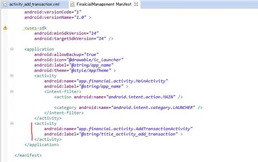Click the android.intent.category.LAUNCHER string
258x162 pixels.
pyautogui.click(x=153, y=107)
